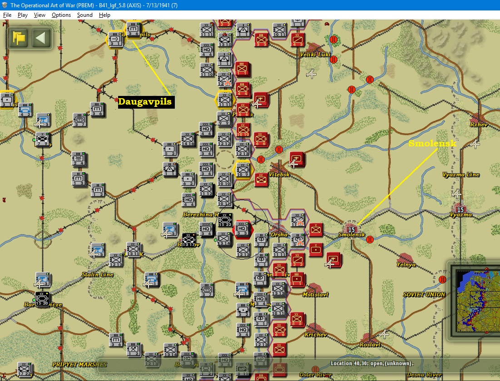Open the Help menu
500x381 pixels.
(104, 15)
